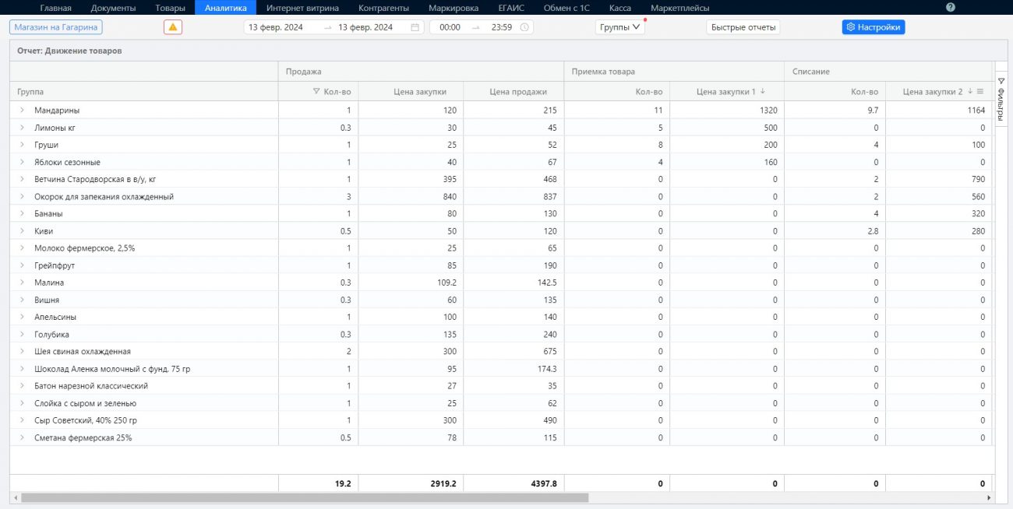Open the help question mark icon
This screenshot has width=1013, height=509.
[x=950, y=7]
